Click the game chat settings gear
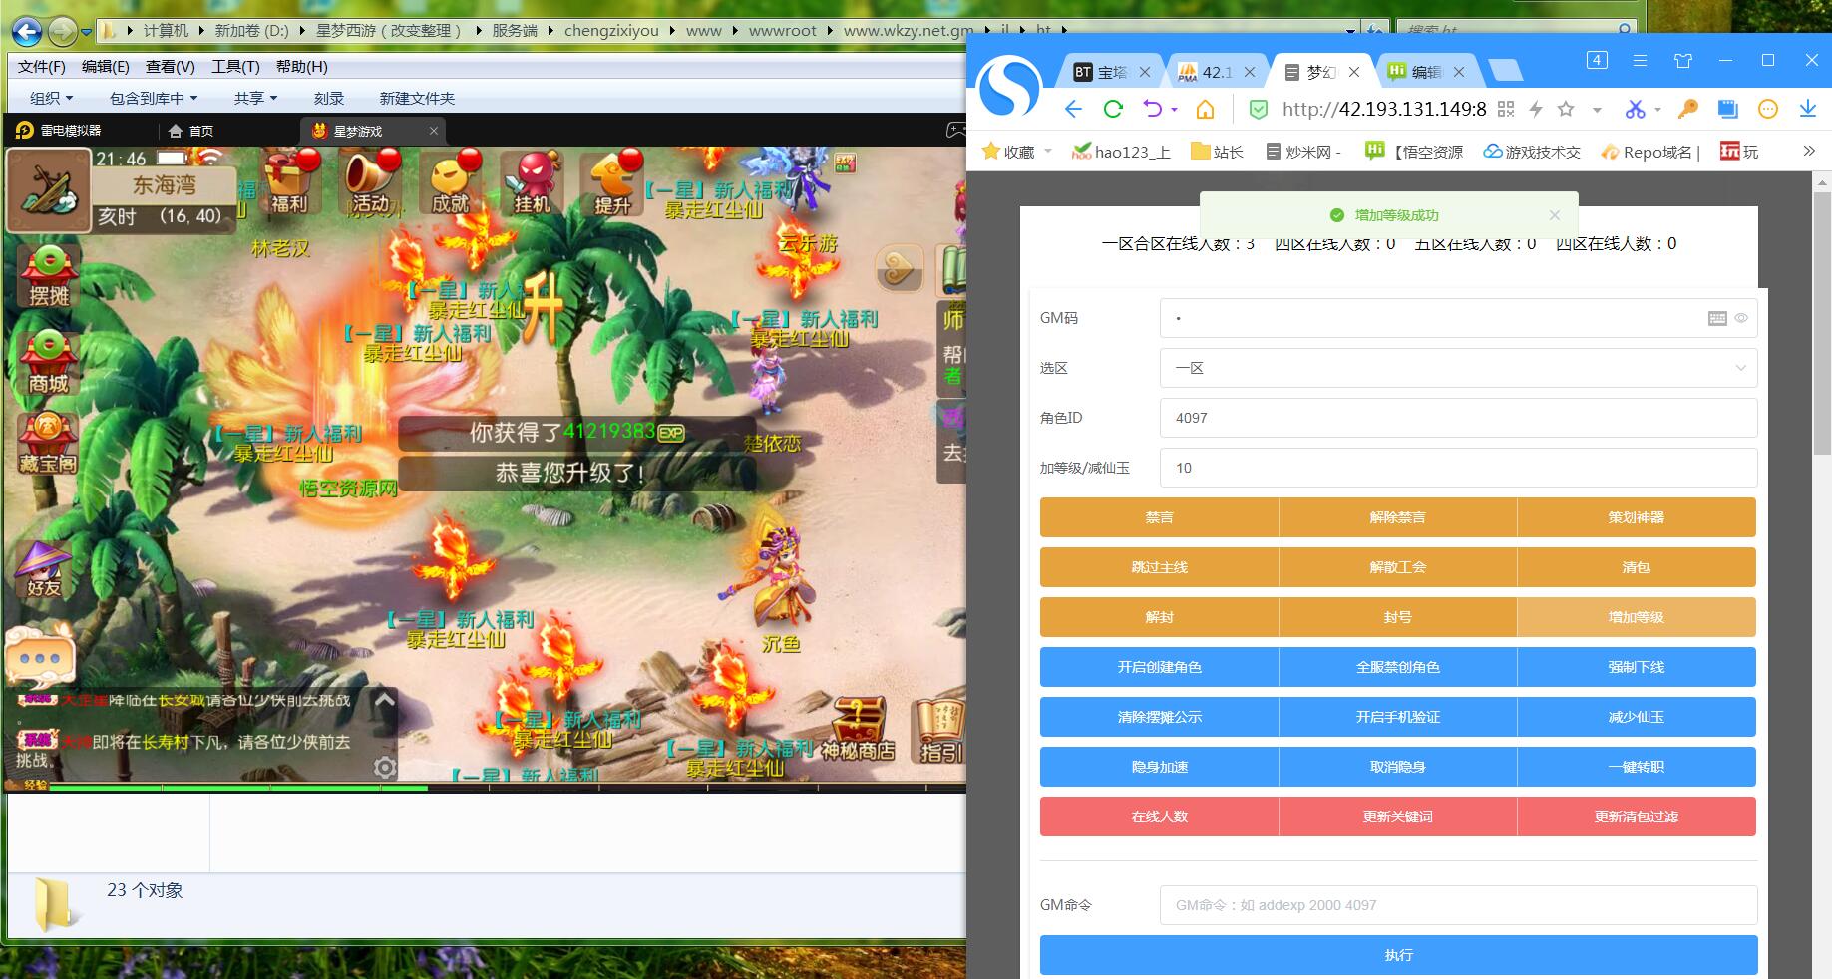The height and width of the screenshot is (979, 1832). point(385,767)
